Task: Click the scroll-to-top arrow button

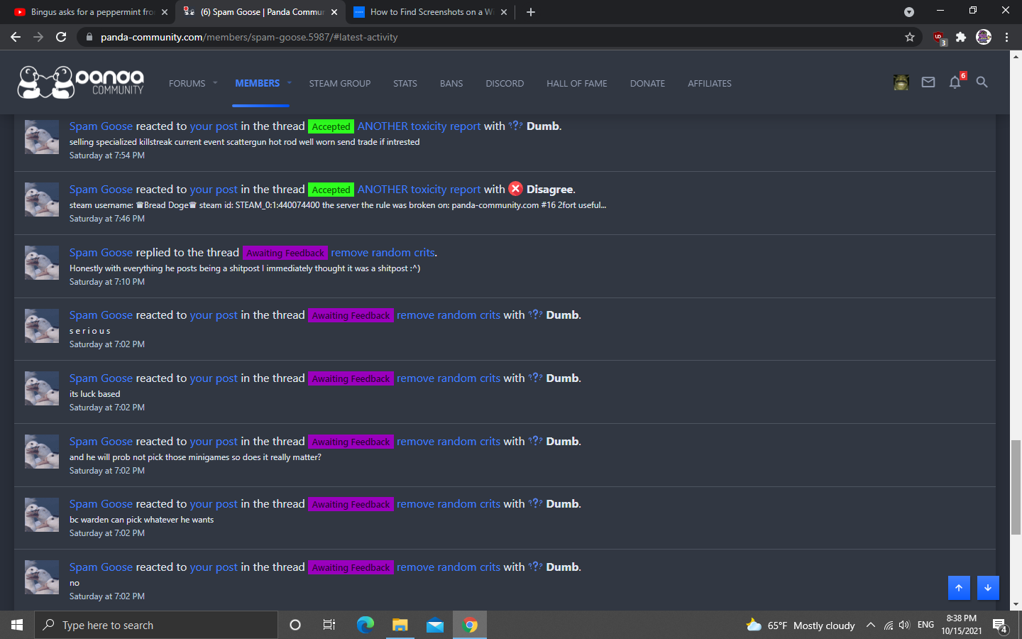Action: click(x=959, y=587)
